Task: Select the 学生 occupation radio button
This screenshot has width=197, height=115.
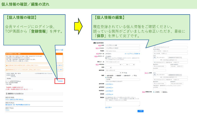Action: [x=132, y=76]
